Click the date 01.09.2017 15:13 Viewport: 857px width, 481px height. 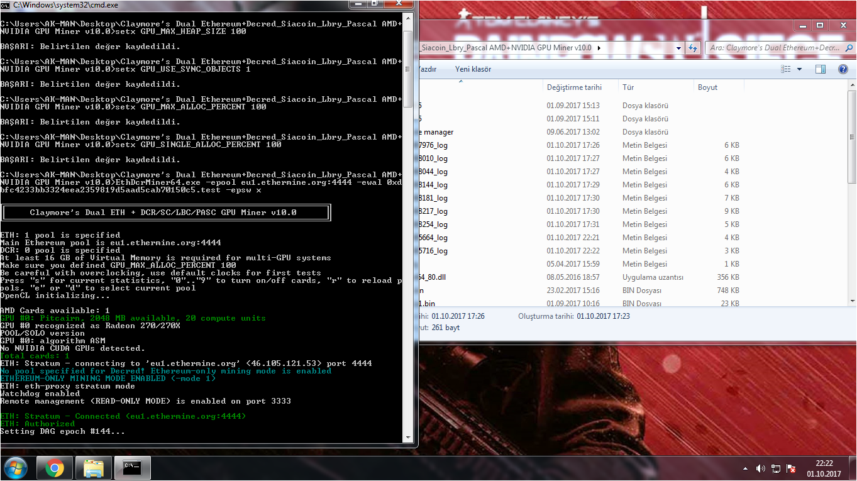573,106
